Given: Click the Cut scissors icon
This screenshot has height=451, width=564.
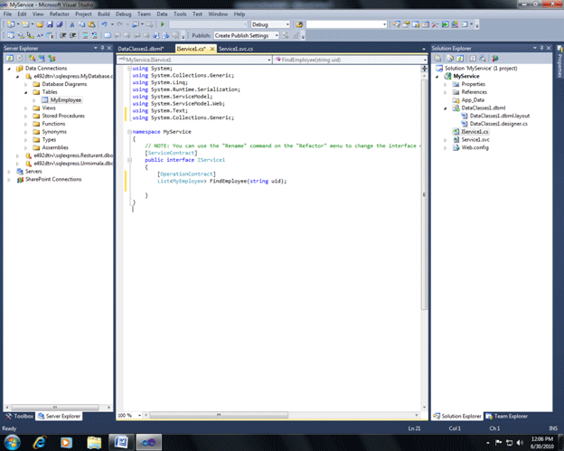Looking at the screenshot, I should click(x=70, y=24).
